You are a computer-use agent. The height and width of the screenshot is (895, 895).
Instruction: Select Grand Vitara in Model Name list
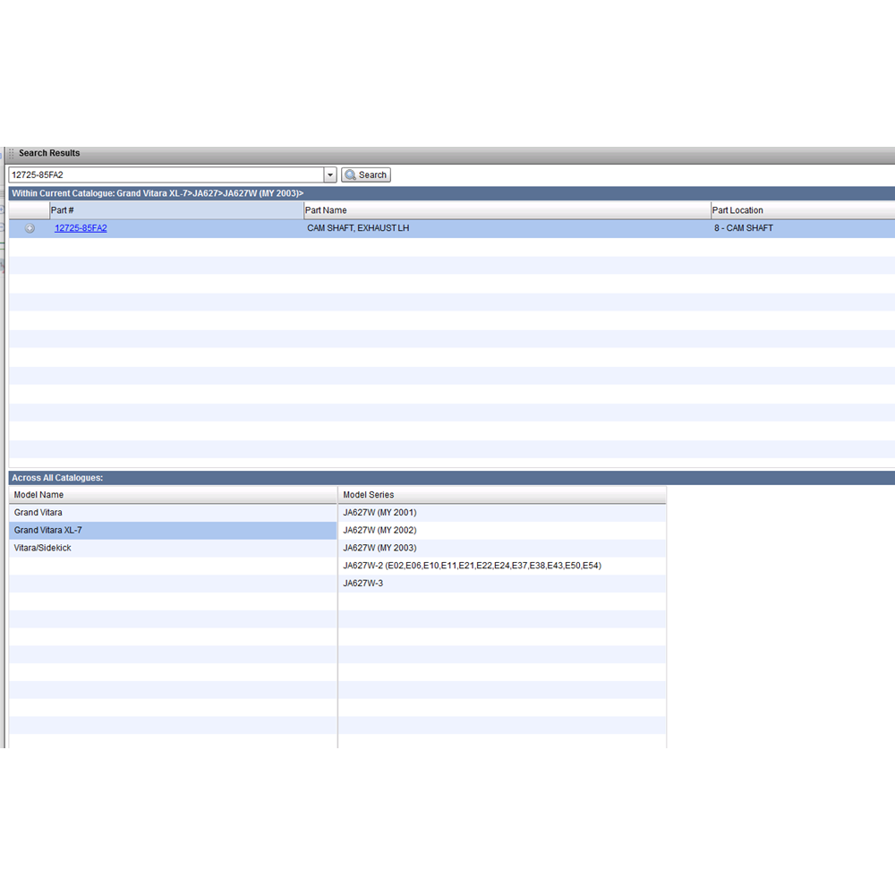click(38, 513)
